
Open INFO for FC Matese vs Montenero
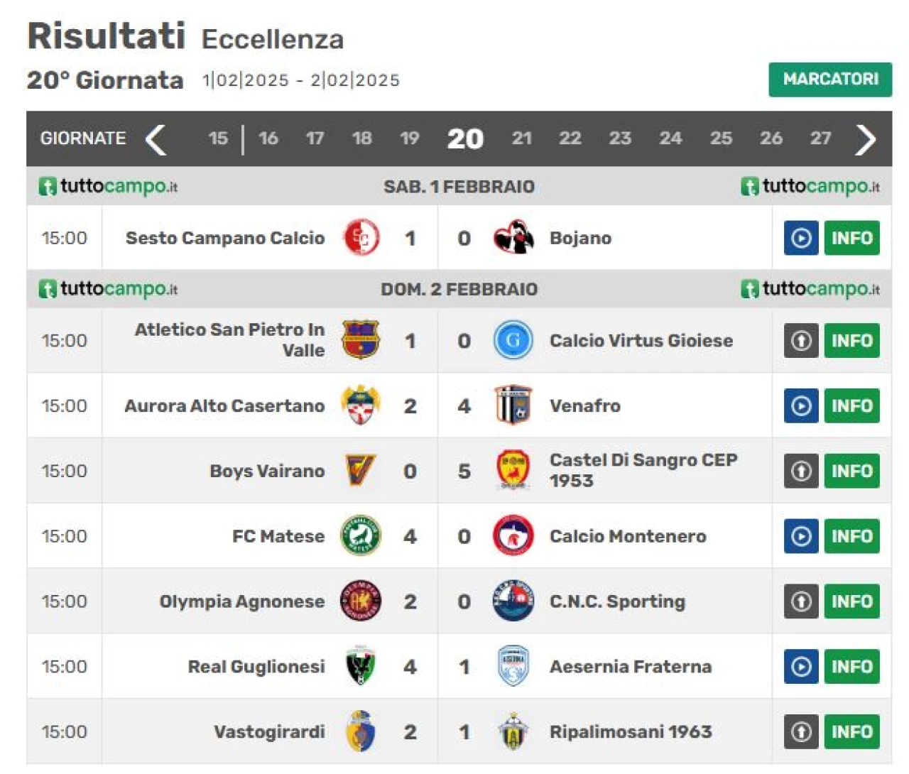(851, 536)
